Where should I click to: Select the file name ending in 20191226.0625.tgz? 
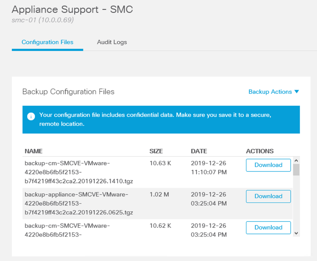click(x=79, y=203)
